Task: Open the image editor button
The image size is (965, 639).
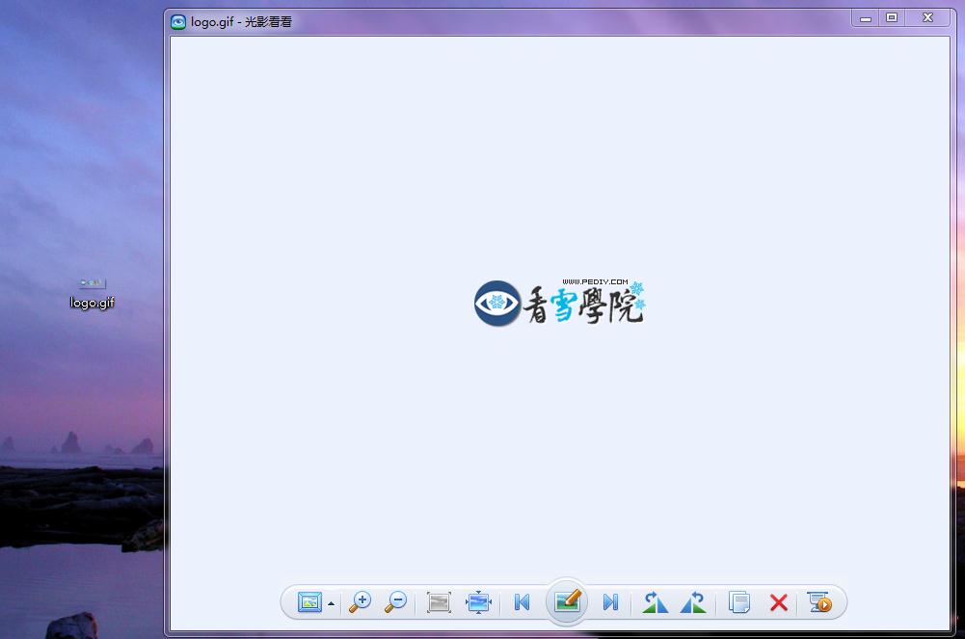Action: [567, 600]
